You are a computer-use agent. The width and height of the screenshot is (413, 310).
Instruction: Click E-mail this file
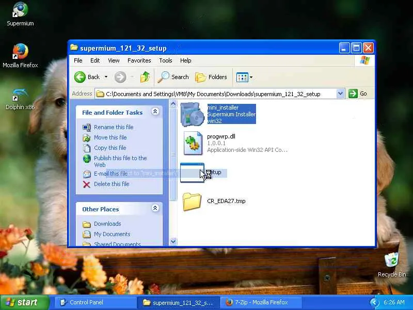pos(110,174)
